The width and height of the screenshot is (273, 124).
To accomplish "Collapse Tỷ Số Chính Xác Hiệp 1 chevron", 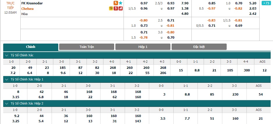I will (x=7, y=80).
